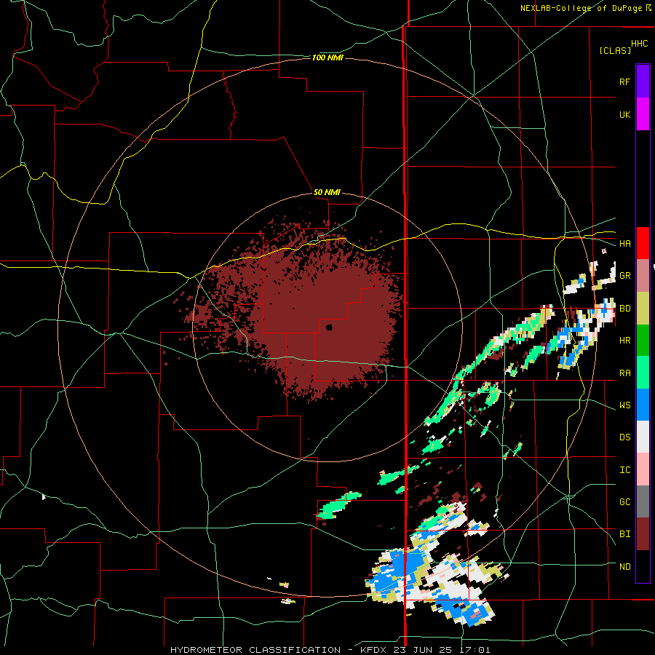Click the 'RA' legend label
The image size is (655, 655).
624,373
